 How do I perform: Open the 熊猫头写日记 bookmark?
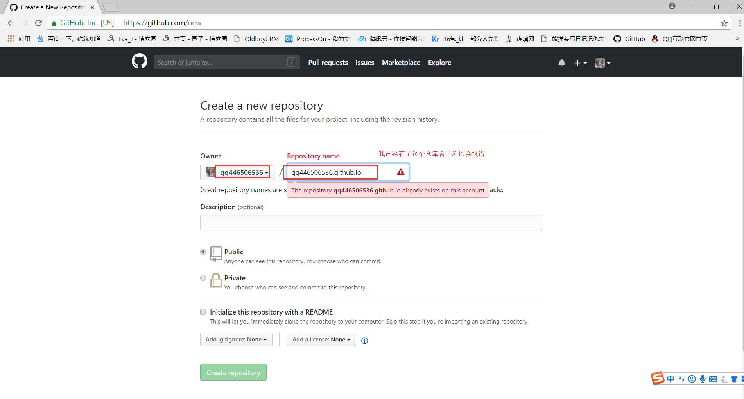point(574,39)
